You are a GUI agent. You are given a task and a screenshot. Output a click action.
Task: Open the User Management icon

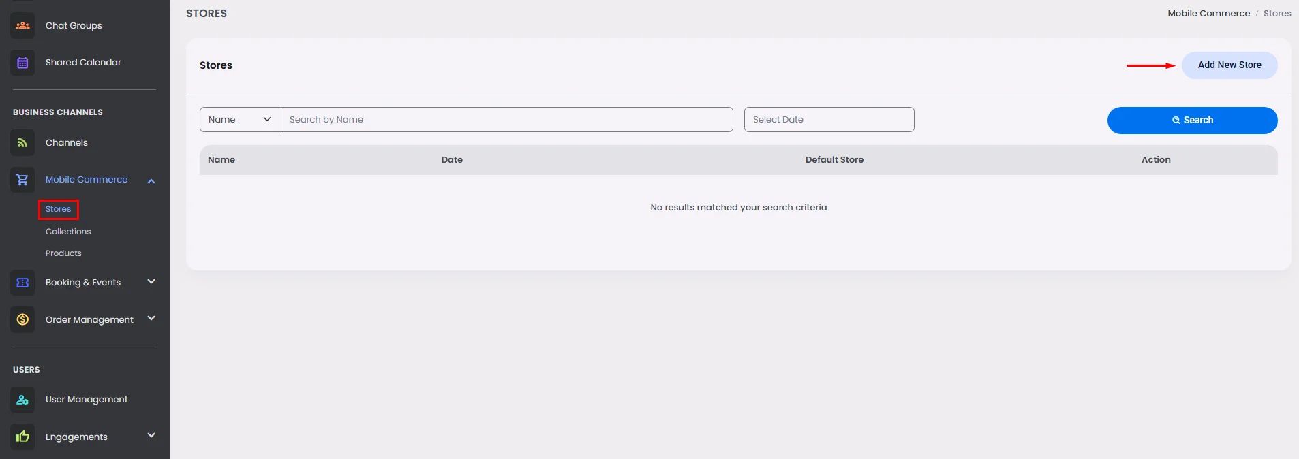click(22, 400)
